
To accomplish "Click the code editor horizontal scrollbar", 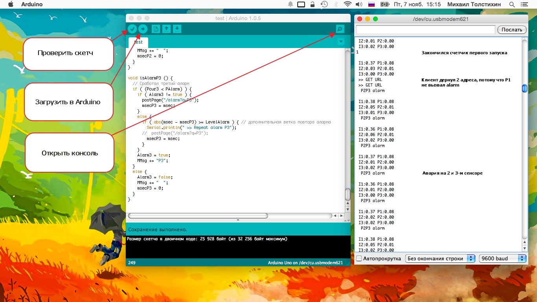I will coord(198,215).
